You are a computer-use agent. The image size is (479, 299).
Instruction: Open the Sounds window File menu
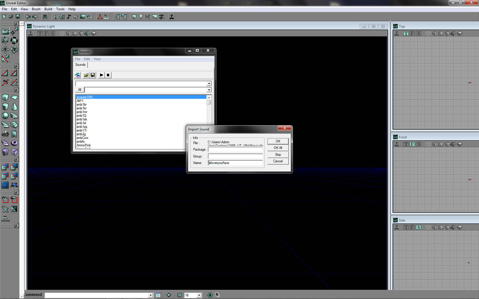click(x=77, y=59)
